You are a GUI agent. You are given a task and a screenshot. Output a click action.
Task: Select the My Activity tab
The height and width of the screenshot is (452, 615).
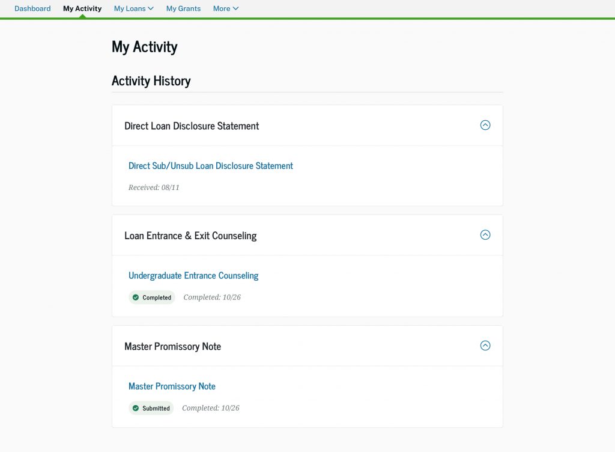point(82,8)
